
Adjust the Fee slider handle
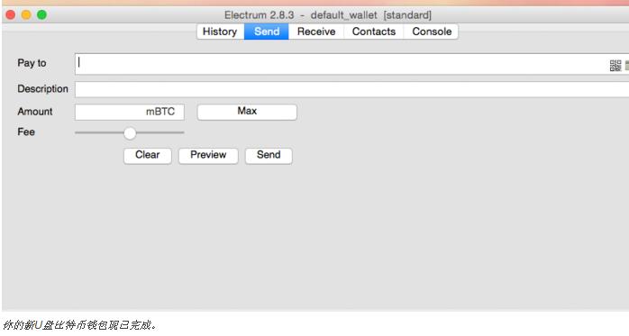click(130, 133)
